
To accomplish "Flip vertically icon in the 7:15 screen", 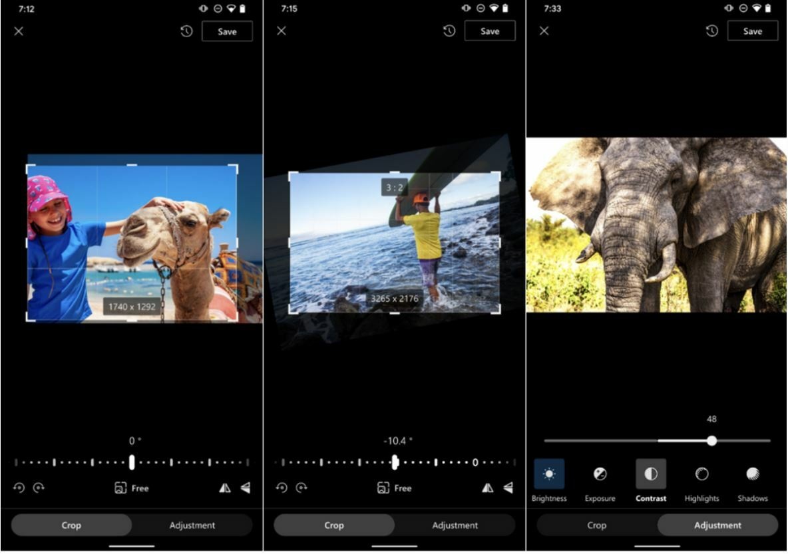I will tap(508, 487).
